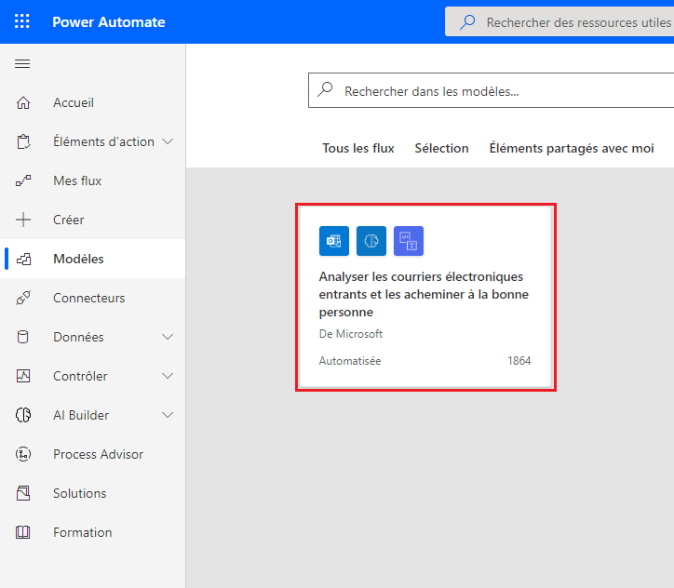
Task: Click the 1864 usage count
Action: (519, 361)
